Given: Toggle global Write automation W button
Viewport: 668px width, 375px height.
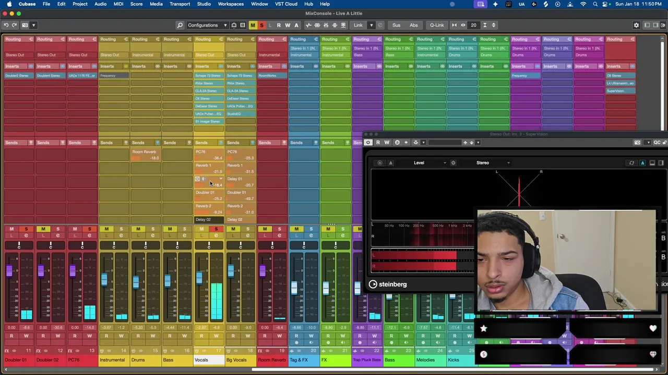Looking at the screenshot, I should (288, 25).
